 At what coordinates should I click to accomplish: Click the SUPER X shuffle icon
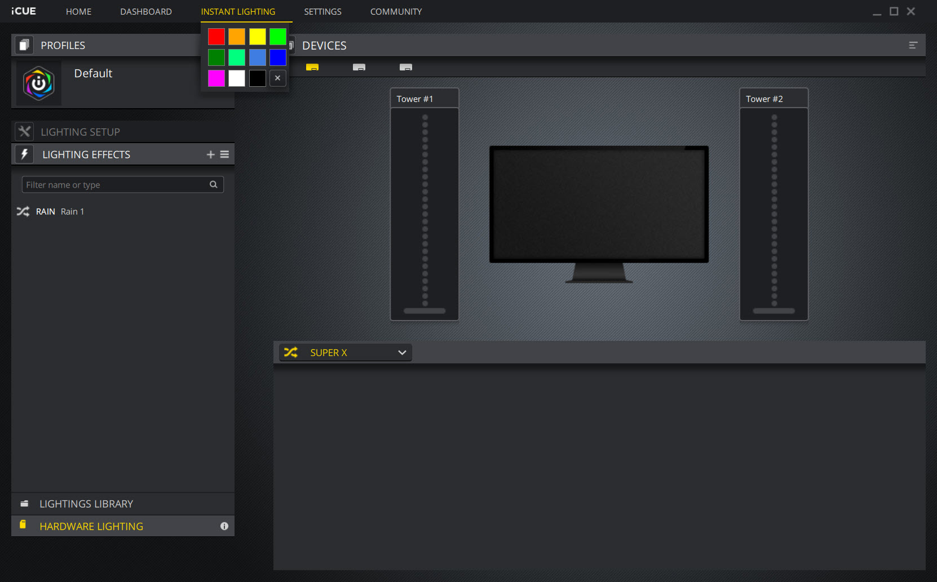(x=291, y=353)
